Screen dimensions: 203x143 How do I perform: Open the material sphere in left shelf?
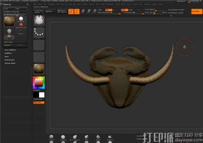pyautogui.click(x=39, y=69)
